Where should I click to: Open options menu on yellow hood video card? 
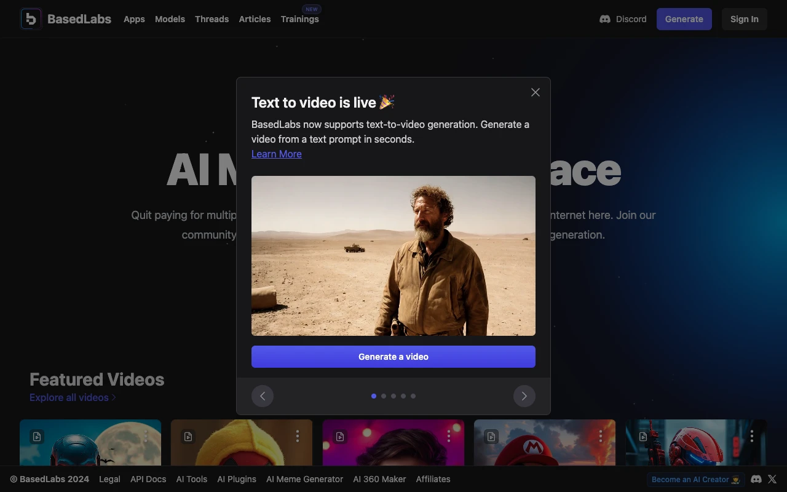pyautogui.click(x=297, y=436)
